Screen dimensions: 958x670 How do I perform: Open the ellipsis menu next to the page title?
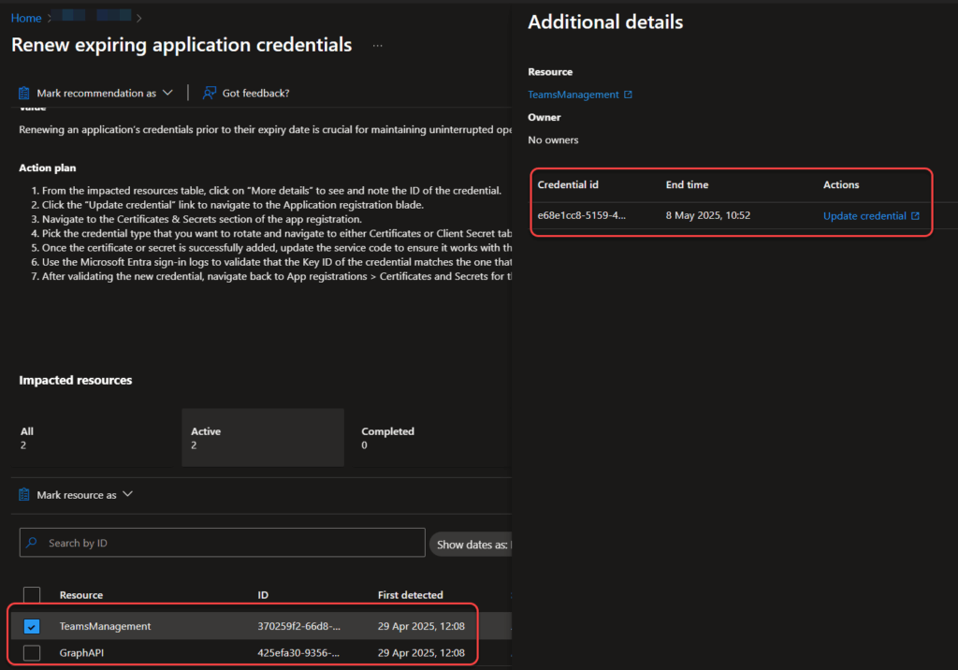click(378, 45)
